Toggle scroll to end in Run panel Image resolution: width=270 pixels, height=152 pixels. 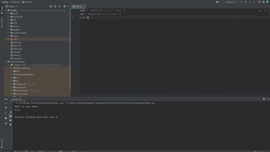[x=11, y=116]
